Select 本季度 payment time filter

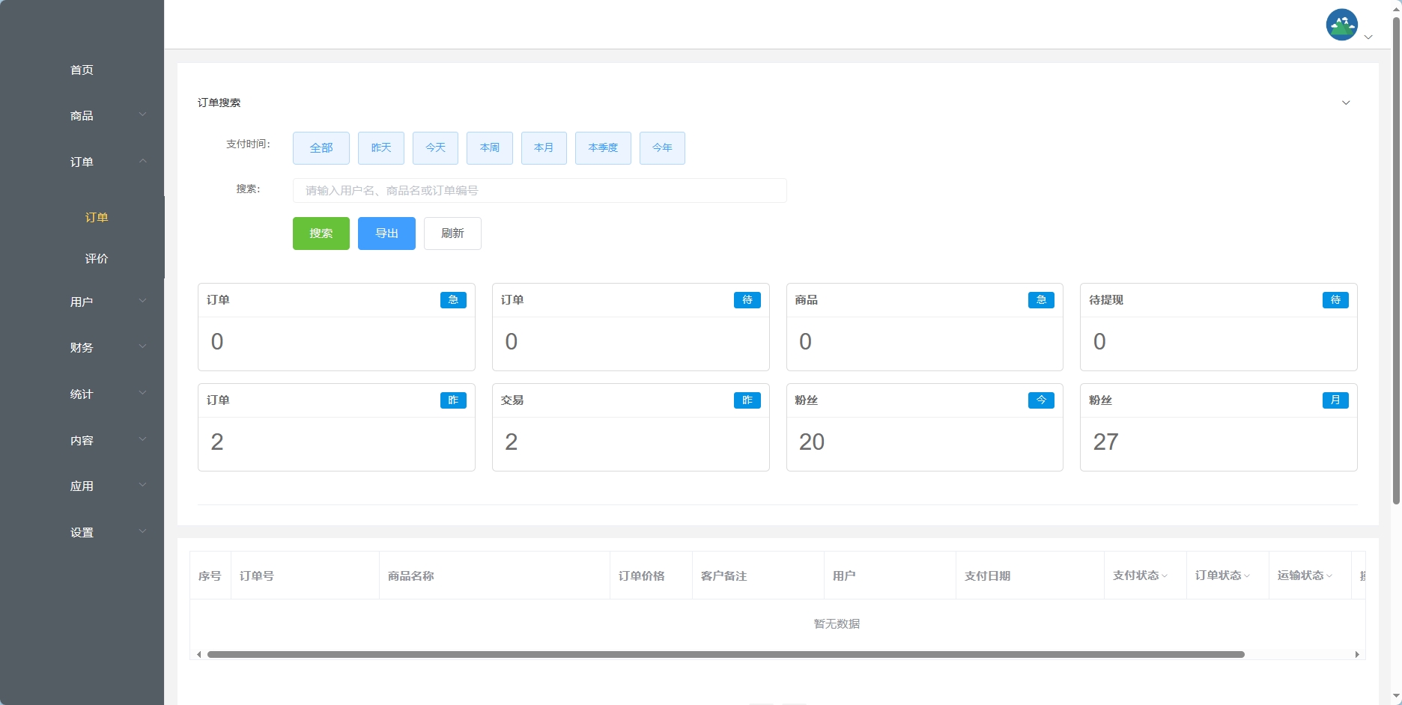(x=603, y=148)
